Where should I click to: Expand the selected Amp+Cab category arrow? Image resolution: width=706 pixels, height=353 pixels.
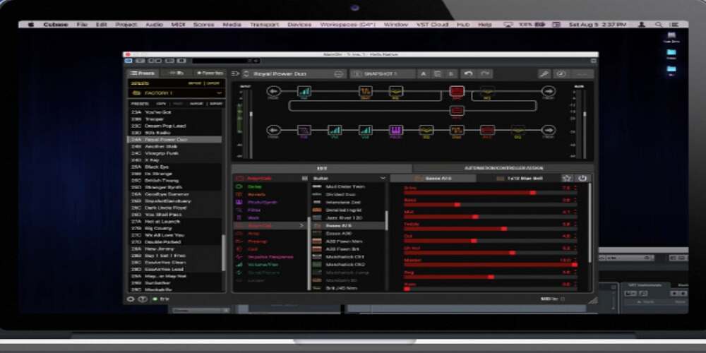click(x=302, y=226)
